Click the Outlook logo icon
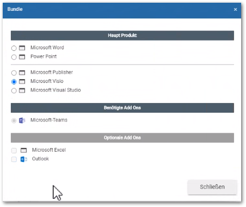Image resolution: width=246 pixels, height=207 pixels. (24, 159)
